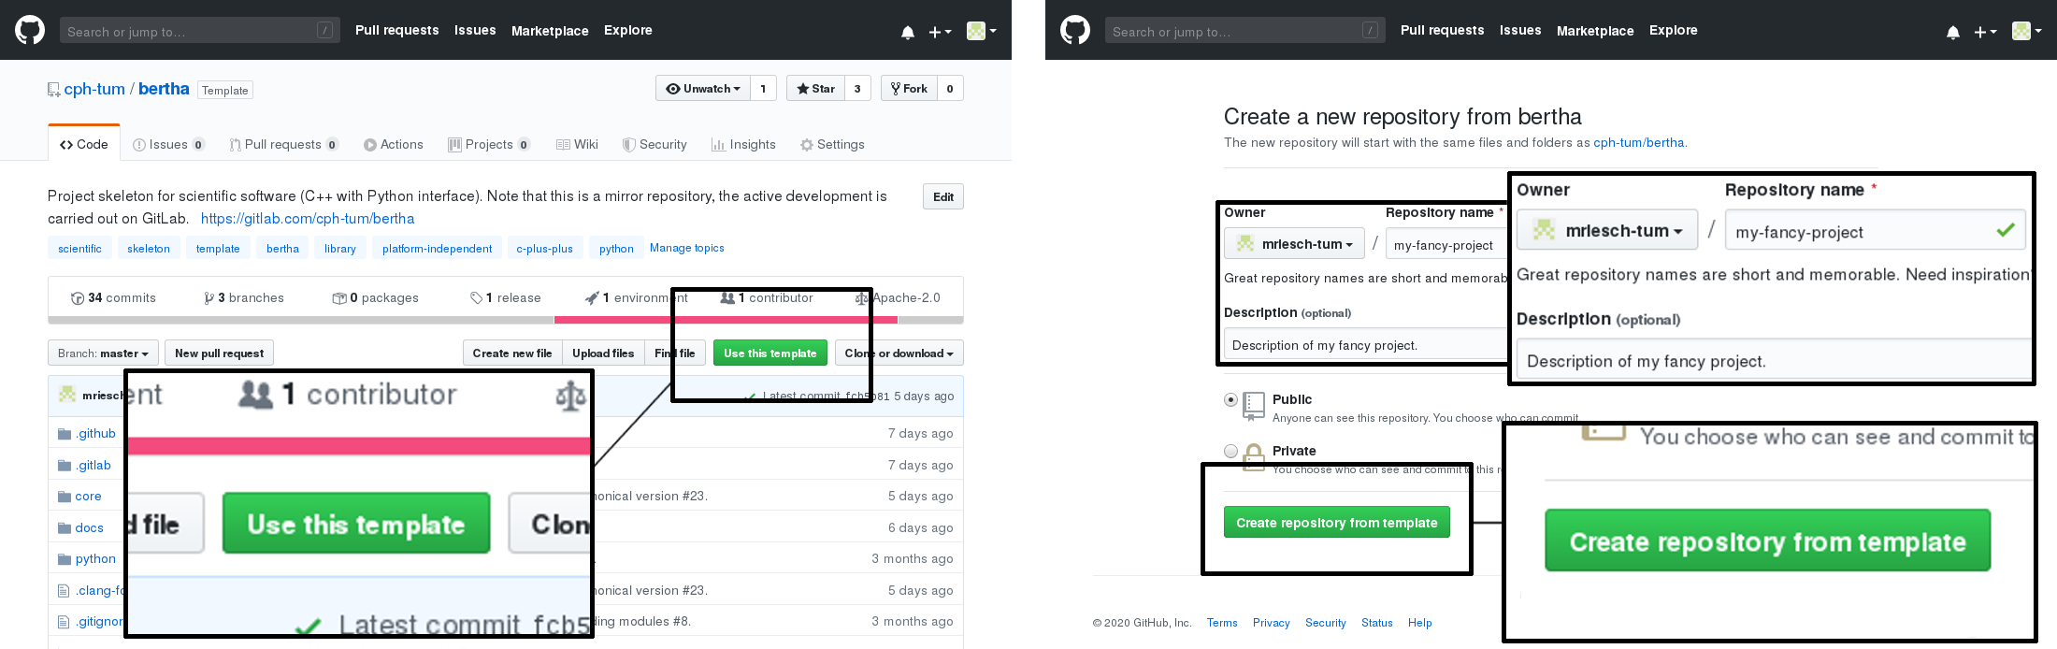Click the environment rocket icon
The width and height of the screenshot is (2057, 649).
592,298
